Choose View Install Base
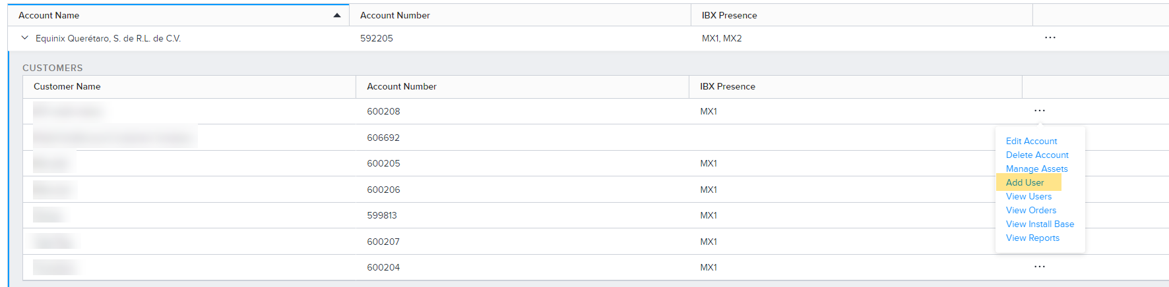Viewport: 1169px width, 287px height. [1040, 224]
